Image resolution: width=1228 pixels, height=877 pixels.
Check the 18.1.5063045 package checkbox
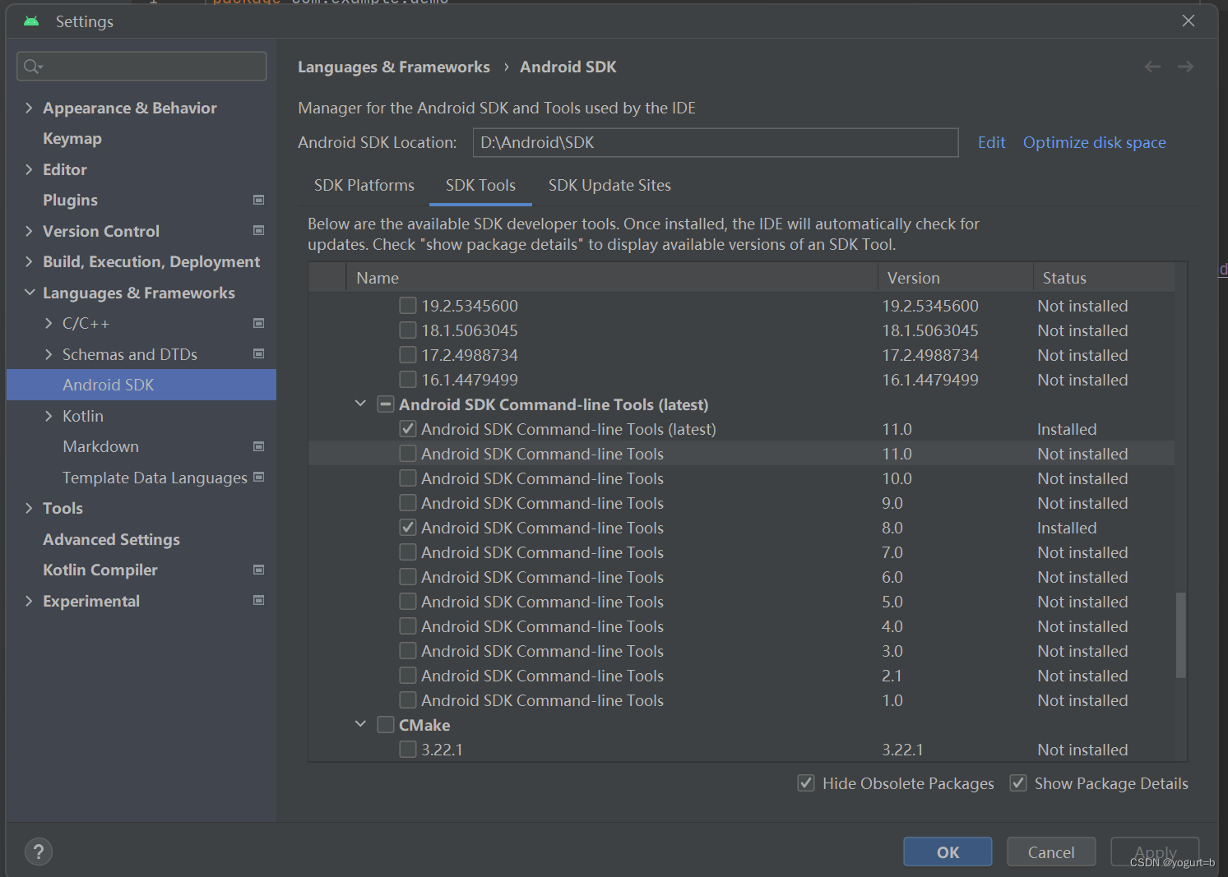coord(407,330)
